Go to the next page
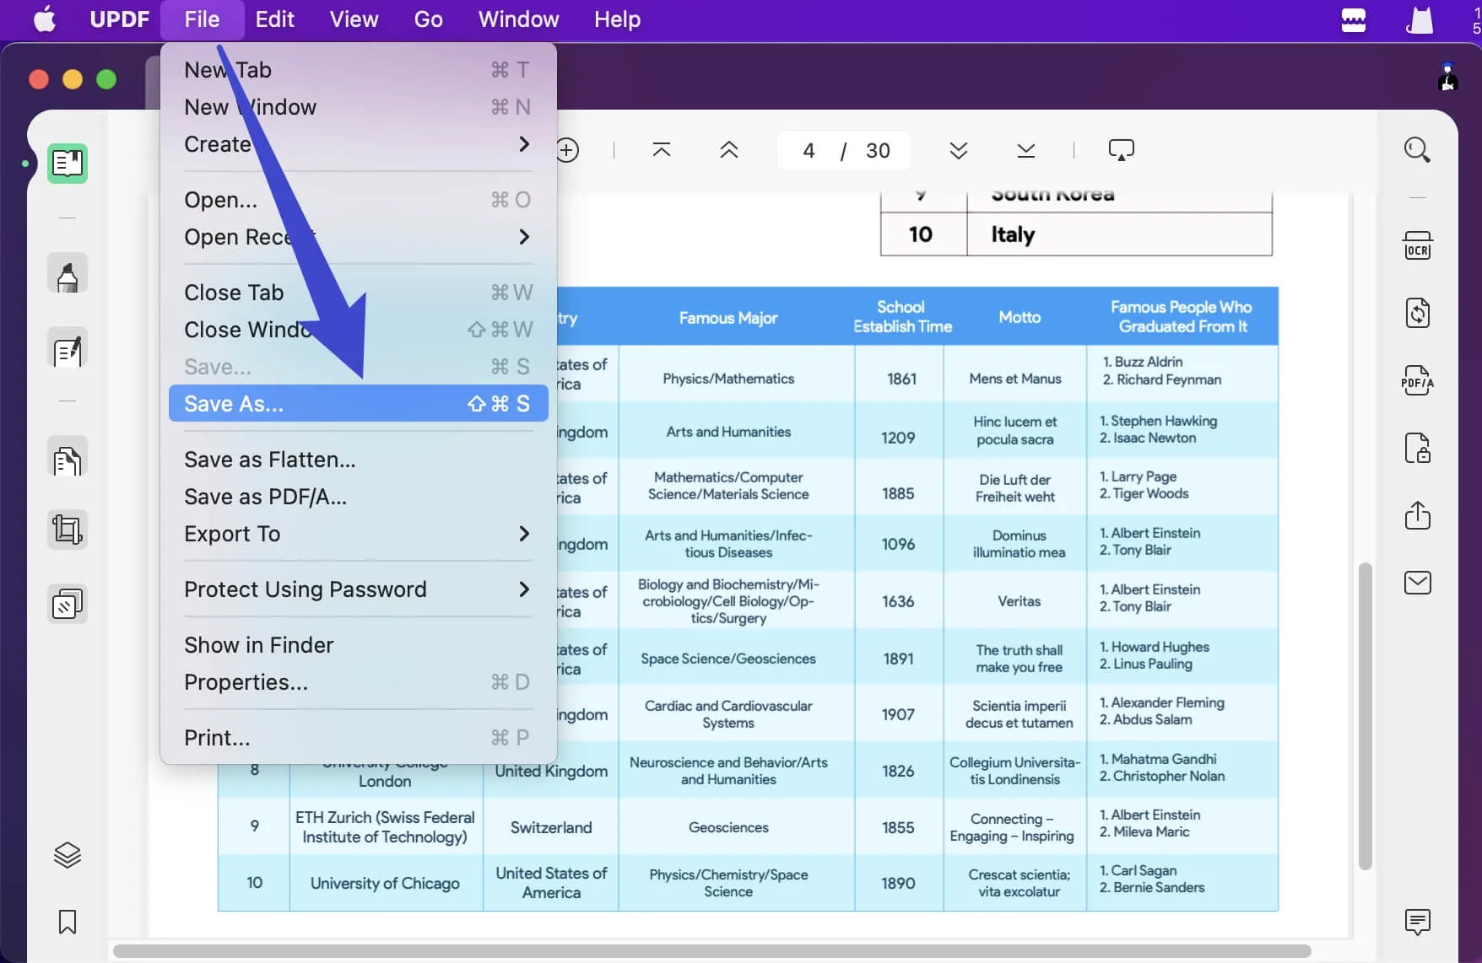 (x=958, y=150)
